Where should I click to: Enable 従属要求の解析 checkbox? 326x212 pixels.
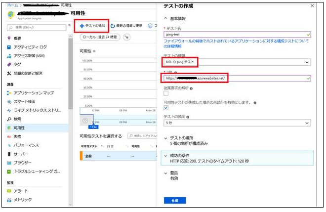pyautogui.click(x=166, y=93)
